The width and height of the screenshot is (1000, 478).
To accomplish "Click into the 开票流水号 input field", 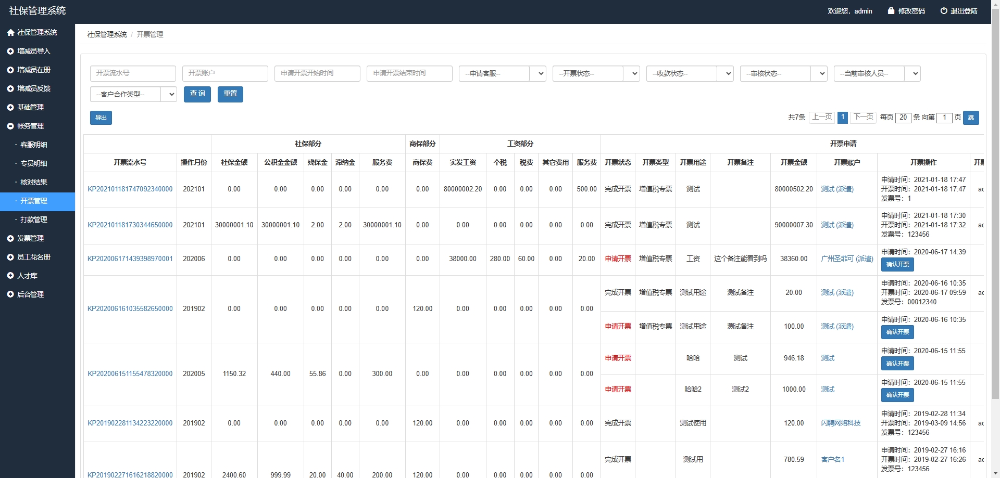I will [x=132, y=73].
